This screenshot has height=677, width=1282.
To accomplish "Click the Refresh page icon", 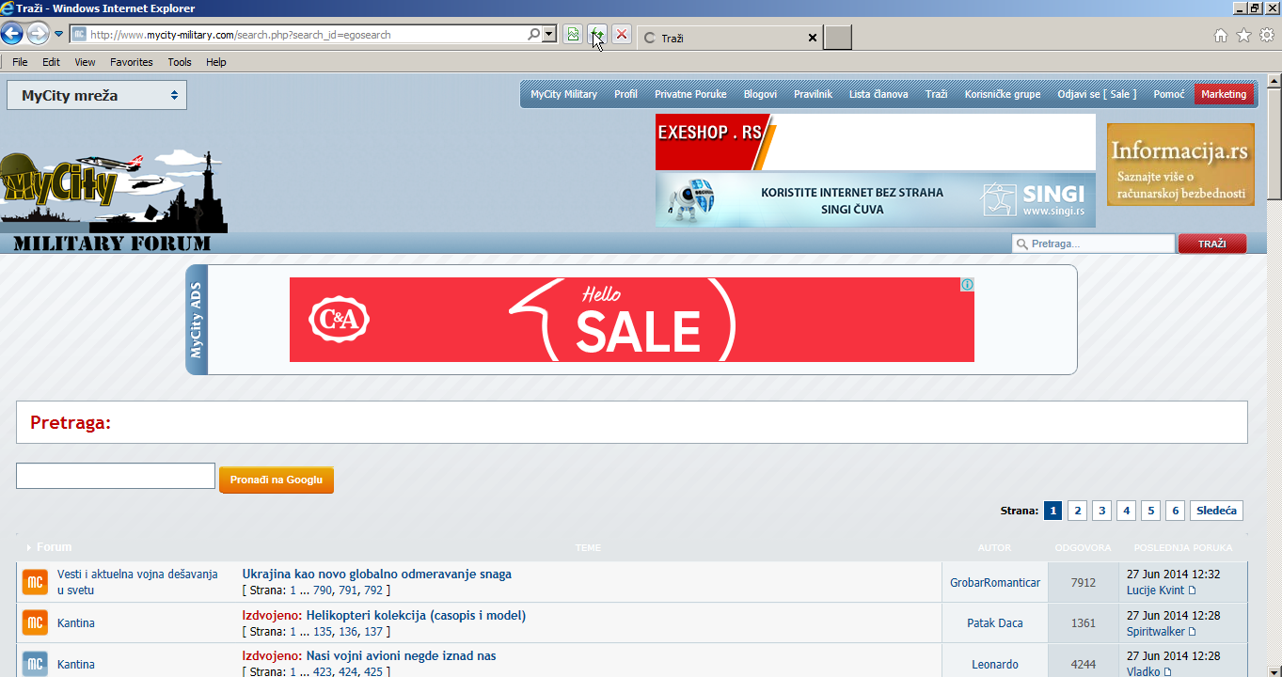I will click(x=596, y=35).
